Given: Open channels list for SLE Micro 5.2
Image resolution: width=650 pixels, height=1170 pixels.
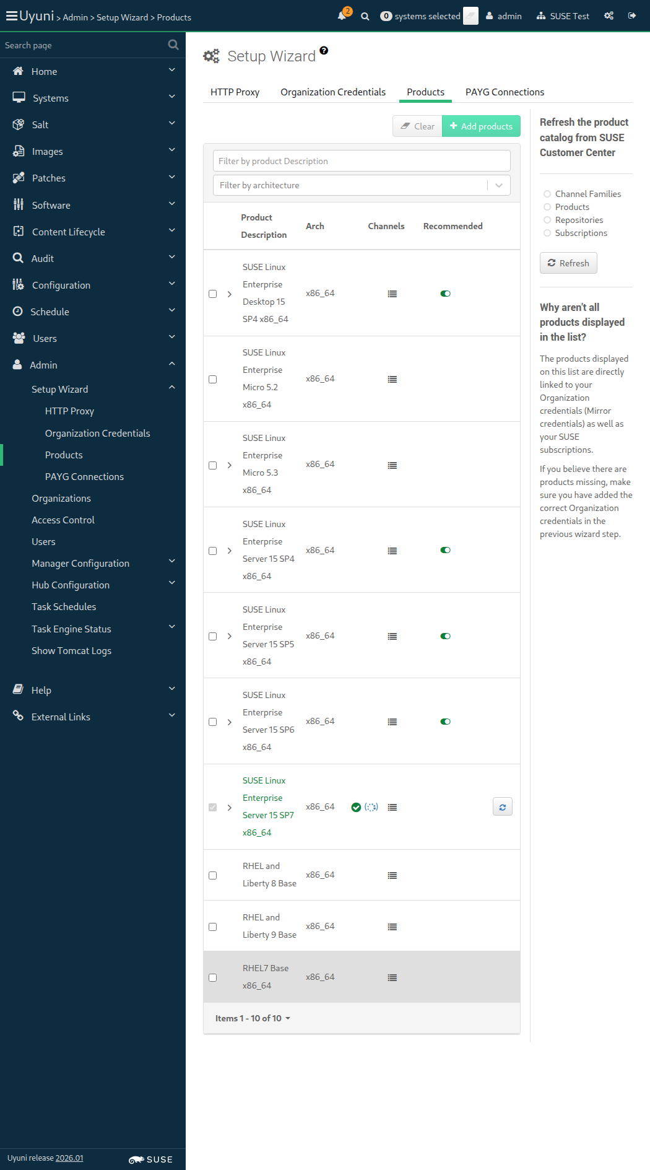Looking at the screenshot, I should 392,379.
